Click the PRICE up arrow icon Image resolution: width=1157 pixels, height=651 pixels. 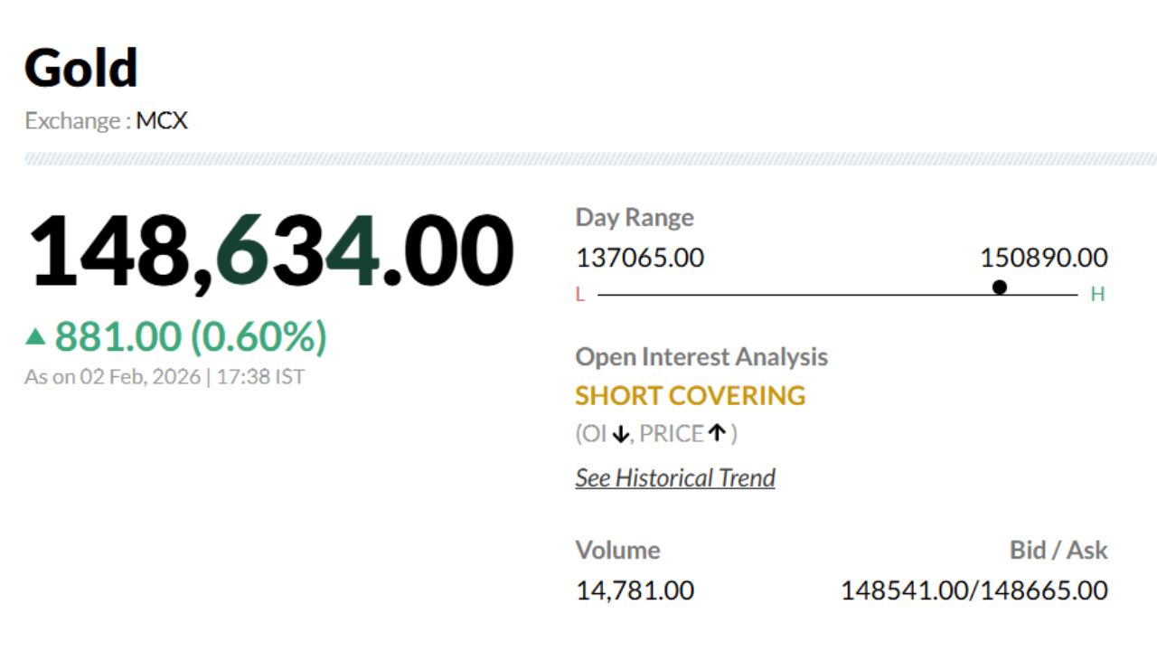tap(717, 433)
